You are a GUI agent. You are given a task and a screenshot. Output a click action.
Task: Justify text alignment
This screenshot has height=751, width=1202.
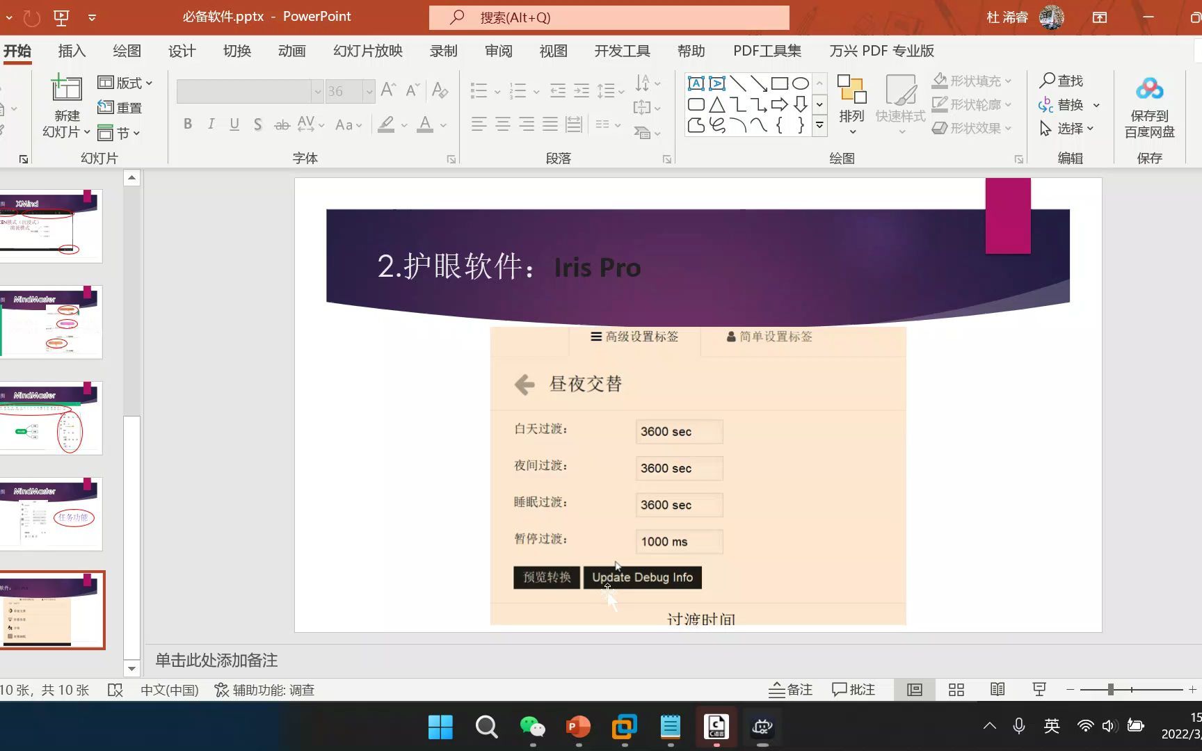pyautogui.click(x=550, y=124)
